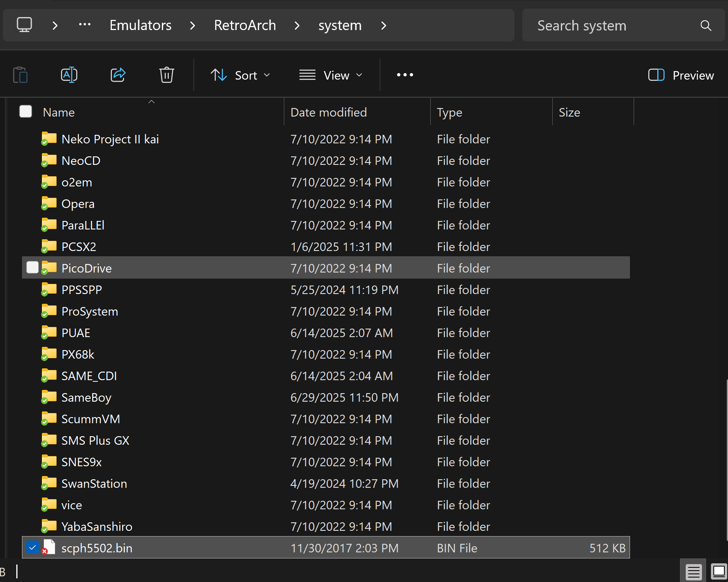
Task: Select the SNES9x folder name
Action: 81,462
